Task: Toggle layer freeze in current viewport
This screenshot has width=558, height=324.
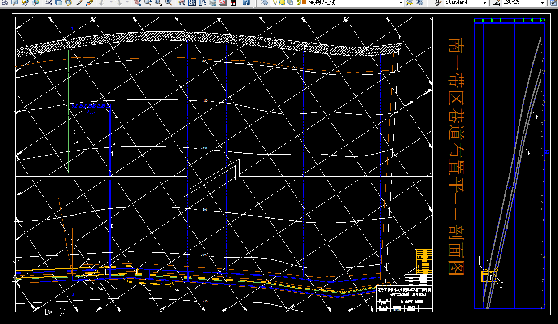Action: pos(289,2)
